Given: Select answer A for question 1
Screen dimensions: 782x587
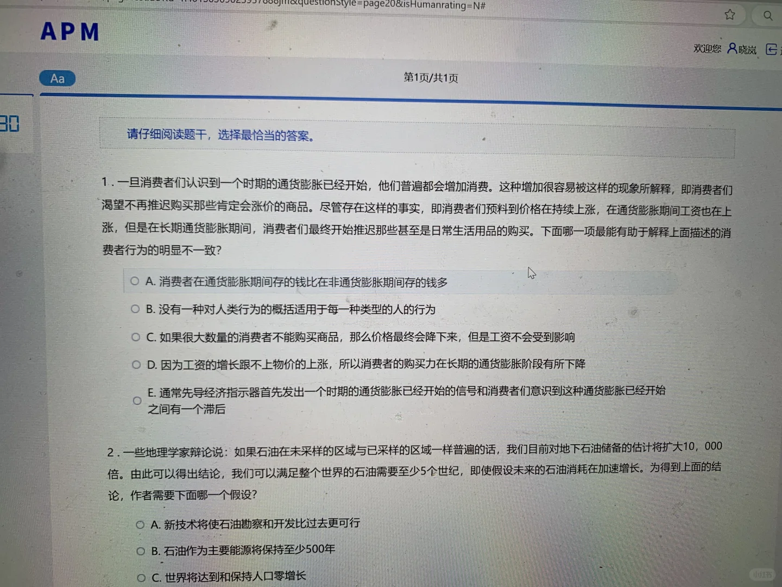Looking at the screenshot, I should coord(134,281).
